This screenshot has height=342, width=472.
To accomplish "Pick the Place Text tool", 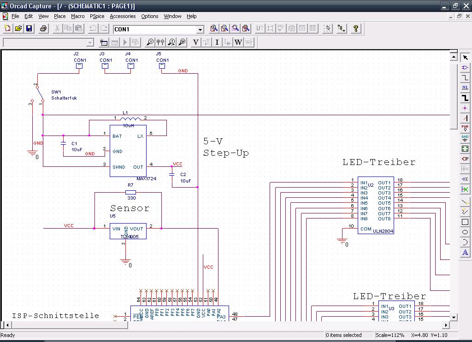I will (465, 252).
